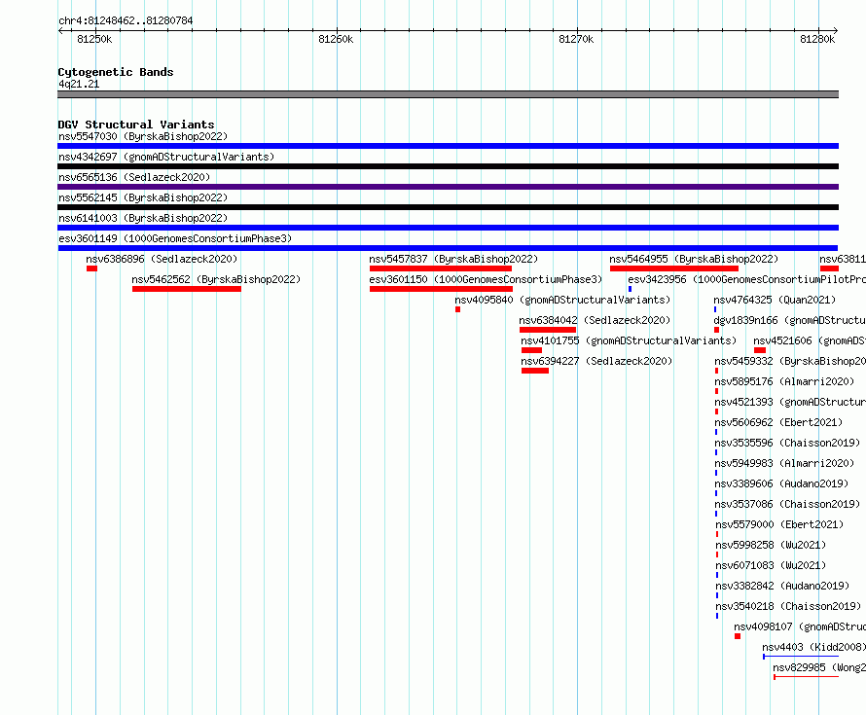Open nsv5895176 Almarri2020 variant

click(x=784, y=381)
